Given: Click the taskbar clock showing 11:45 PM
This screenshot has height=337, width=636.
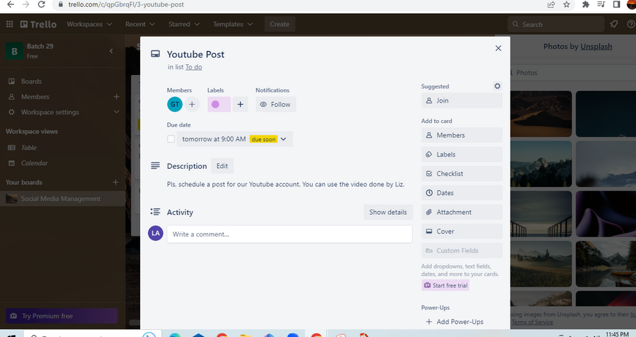Looking at the screenshot, I should 617,334.
